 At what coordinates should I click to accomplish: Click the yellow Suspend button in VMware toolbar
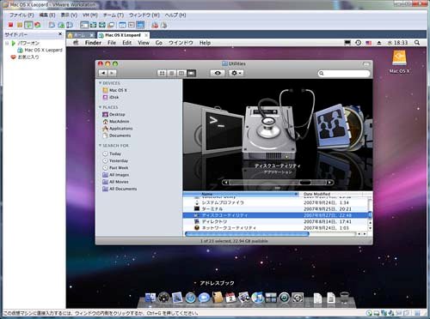point(20,25)
